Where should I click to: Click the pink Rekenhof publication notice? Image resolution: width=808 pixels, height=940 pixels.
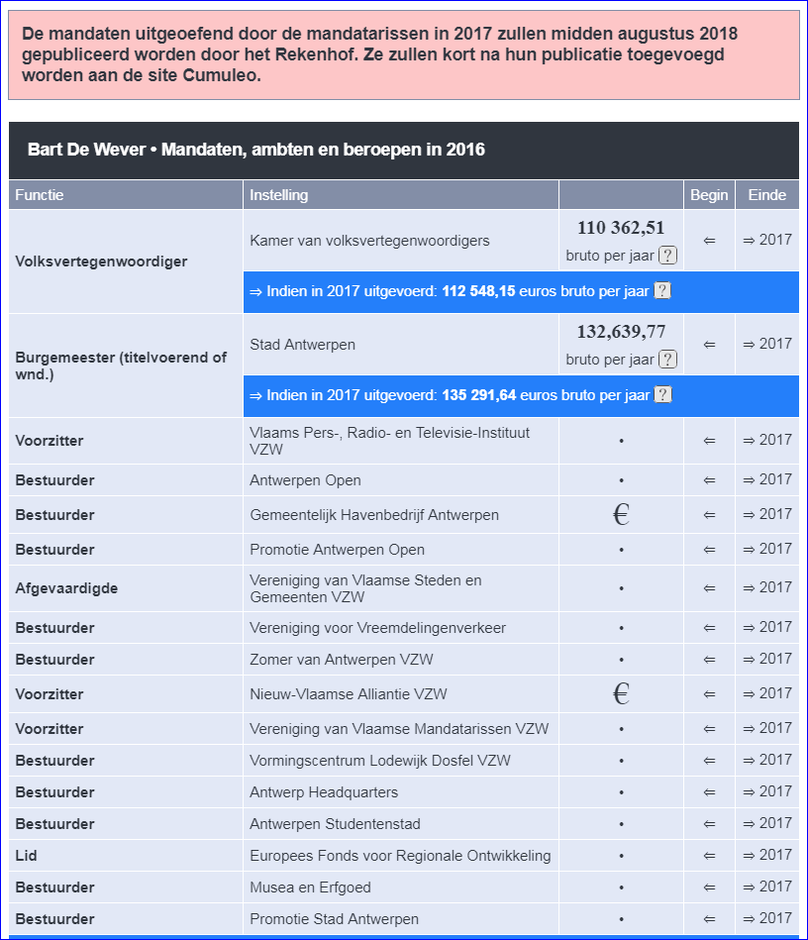(x=404, y=54)
